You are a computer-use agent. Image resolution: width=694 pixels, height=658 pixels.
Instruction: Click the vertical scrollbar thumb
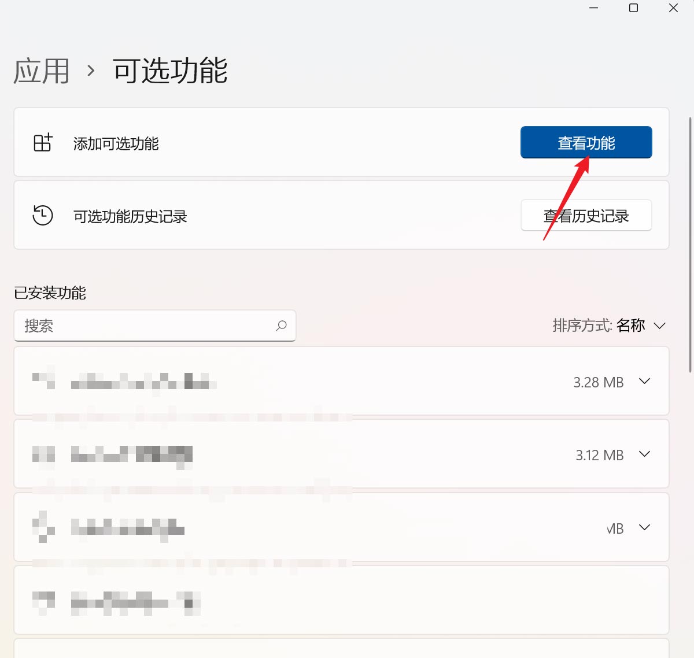[x=690, y=244]
